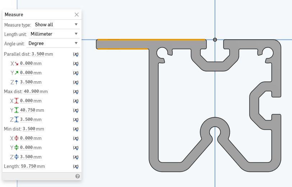Click the variable icon beside Max dist
Image resolution: width=292 pixels, height=187 pixels.
[76, 92]
